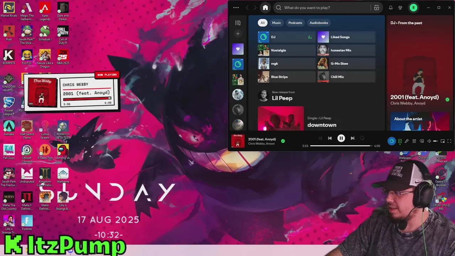
Task: Select the R.E.P.O. desktop icon
Action: tap(27, 57)
